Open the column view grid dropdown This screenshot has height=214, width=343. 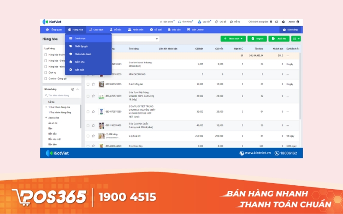click(296, 39)
